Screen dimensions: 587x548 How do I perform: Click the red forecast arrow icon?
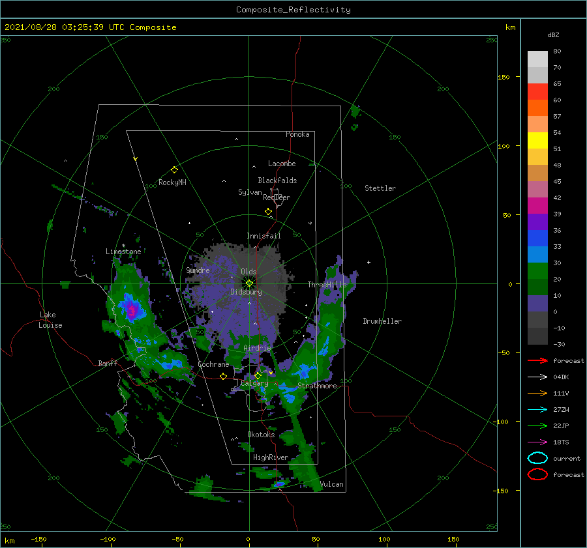(x=537, y=360)
